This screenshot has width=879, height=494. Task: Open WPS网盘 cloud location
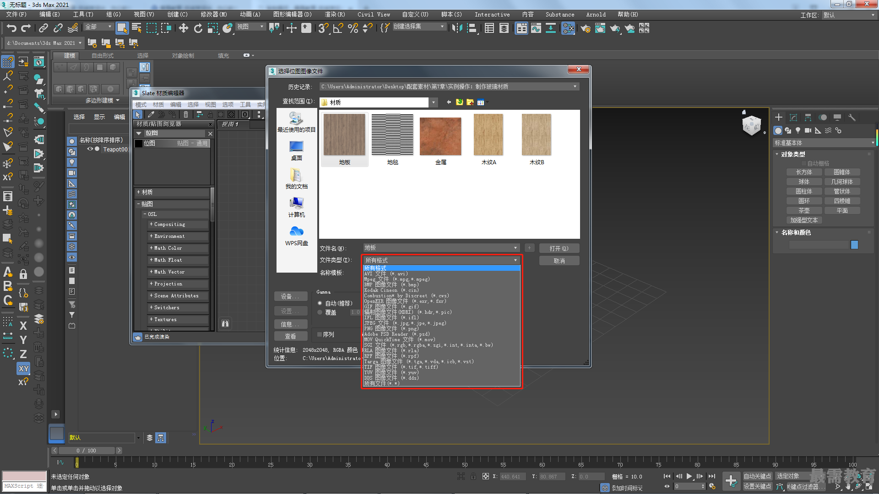pos(297,236)
